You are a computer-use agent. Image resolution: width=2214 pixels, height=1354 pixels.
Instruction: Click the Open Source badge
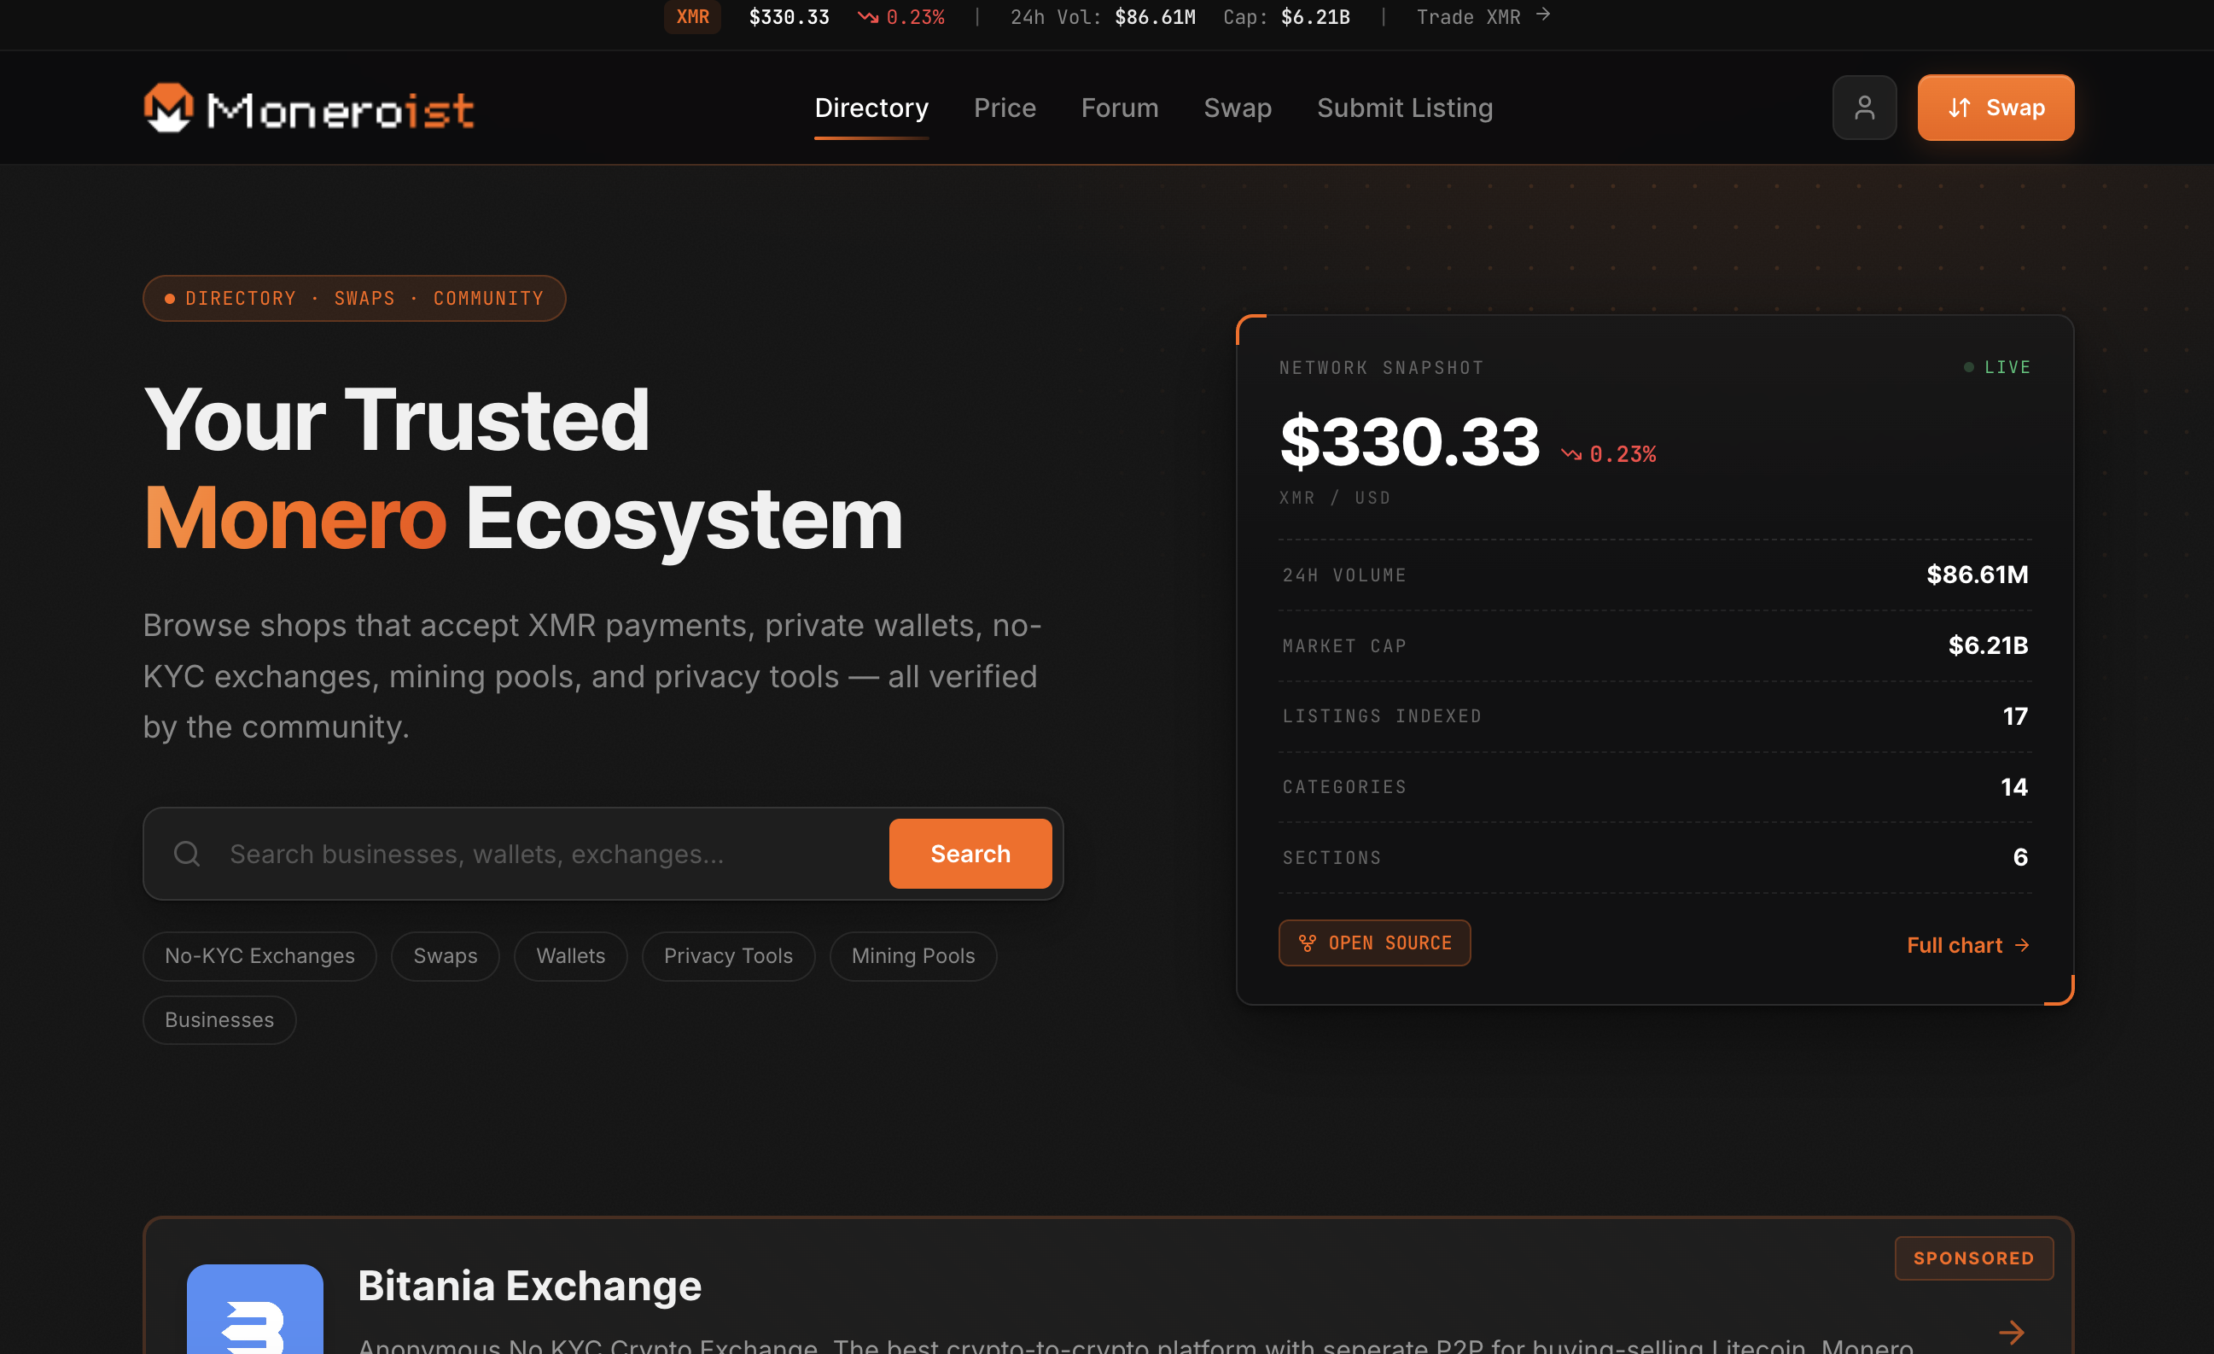[x=1375, y=943]
